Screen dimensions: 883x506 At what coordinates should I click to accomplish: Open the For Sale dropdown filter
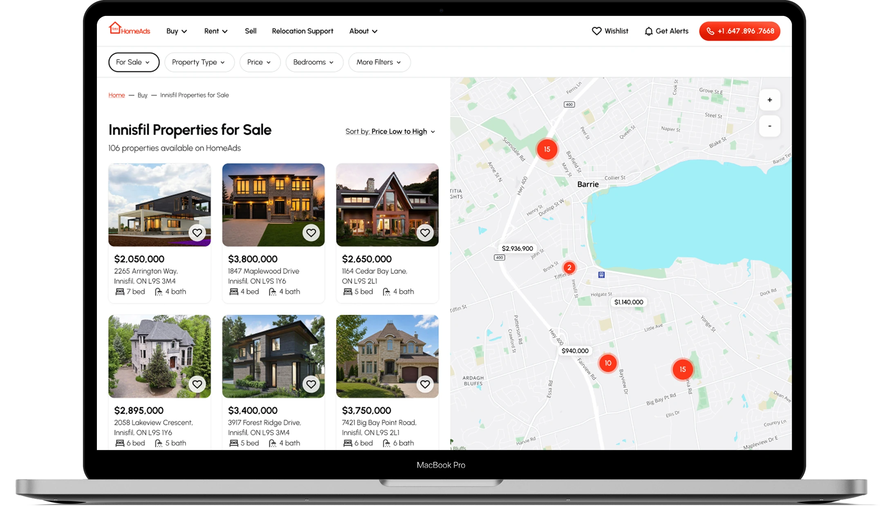pos(134,62)
